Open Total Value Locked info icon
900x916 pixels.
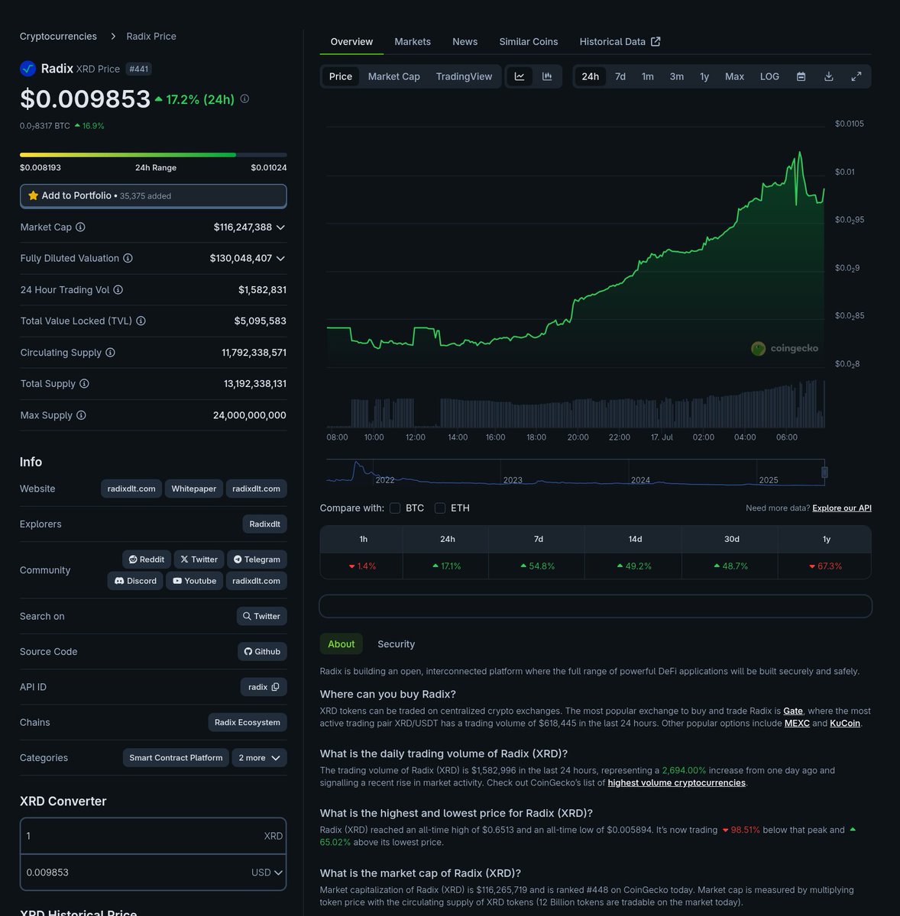pos(141,321)
